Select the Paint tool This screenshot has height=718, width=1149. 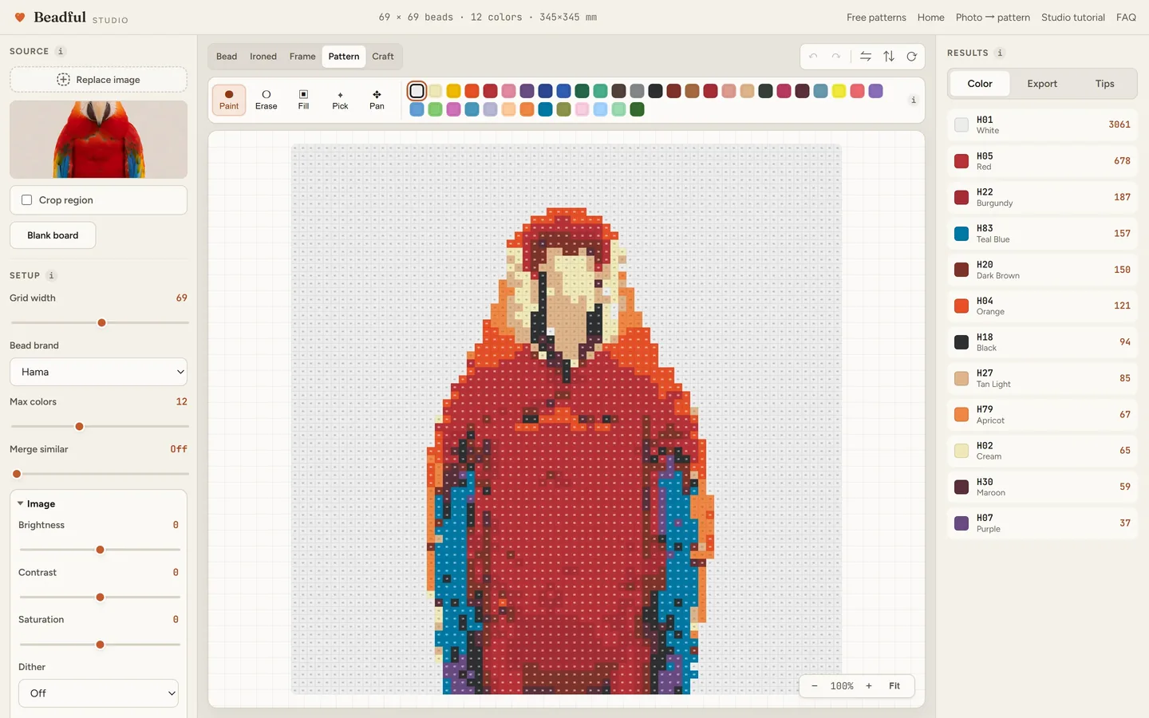229,100
